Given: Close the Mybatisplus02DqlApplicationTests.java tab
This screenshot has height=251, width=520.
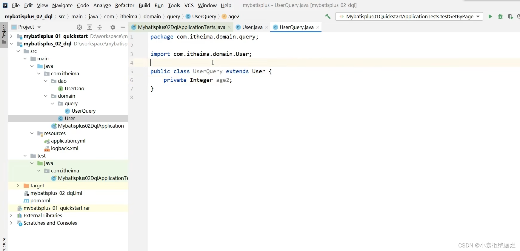Looking at the screenshot, I should [229, 27].
